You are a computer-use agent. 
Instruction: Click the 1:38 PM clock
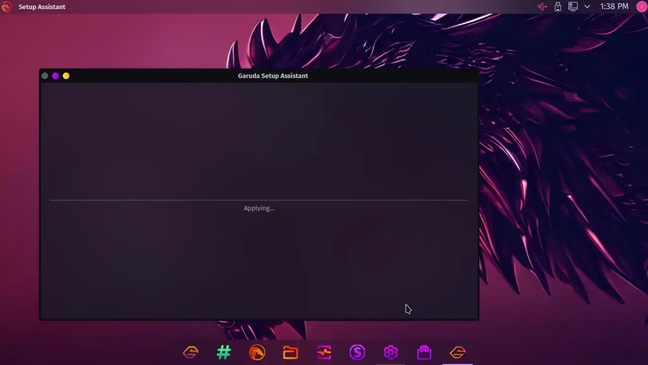pyautogui.click(x=614, y=7)
